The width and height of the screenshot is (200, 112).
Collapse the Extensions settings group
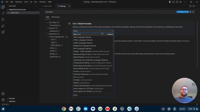click(x=47, y=34)
